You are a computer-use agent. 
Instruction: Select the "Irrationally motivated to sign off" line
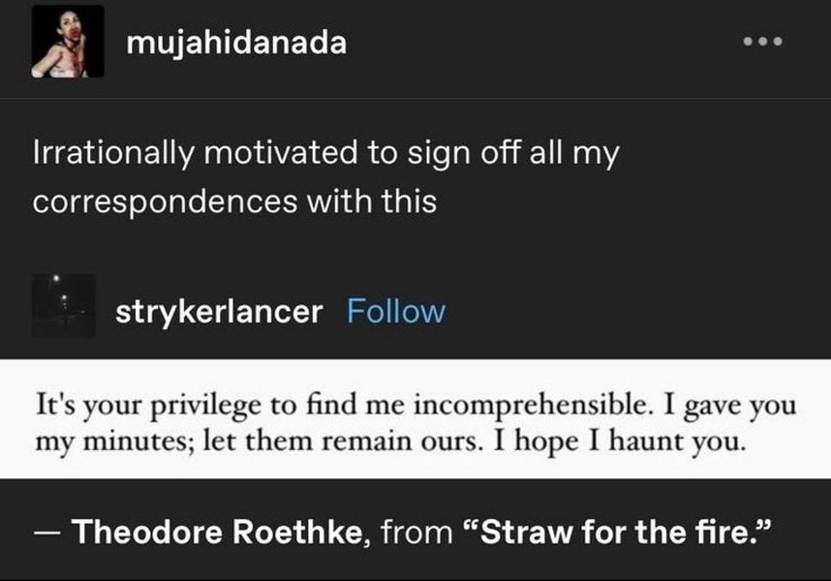326,154
